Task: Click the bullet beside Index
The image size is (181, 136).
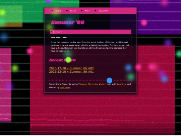Action: coord(67,11)
